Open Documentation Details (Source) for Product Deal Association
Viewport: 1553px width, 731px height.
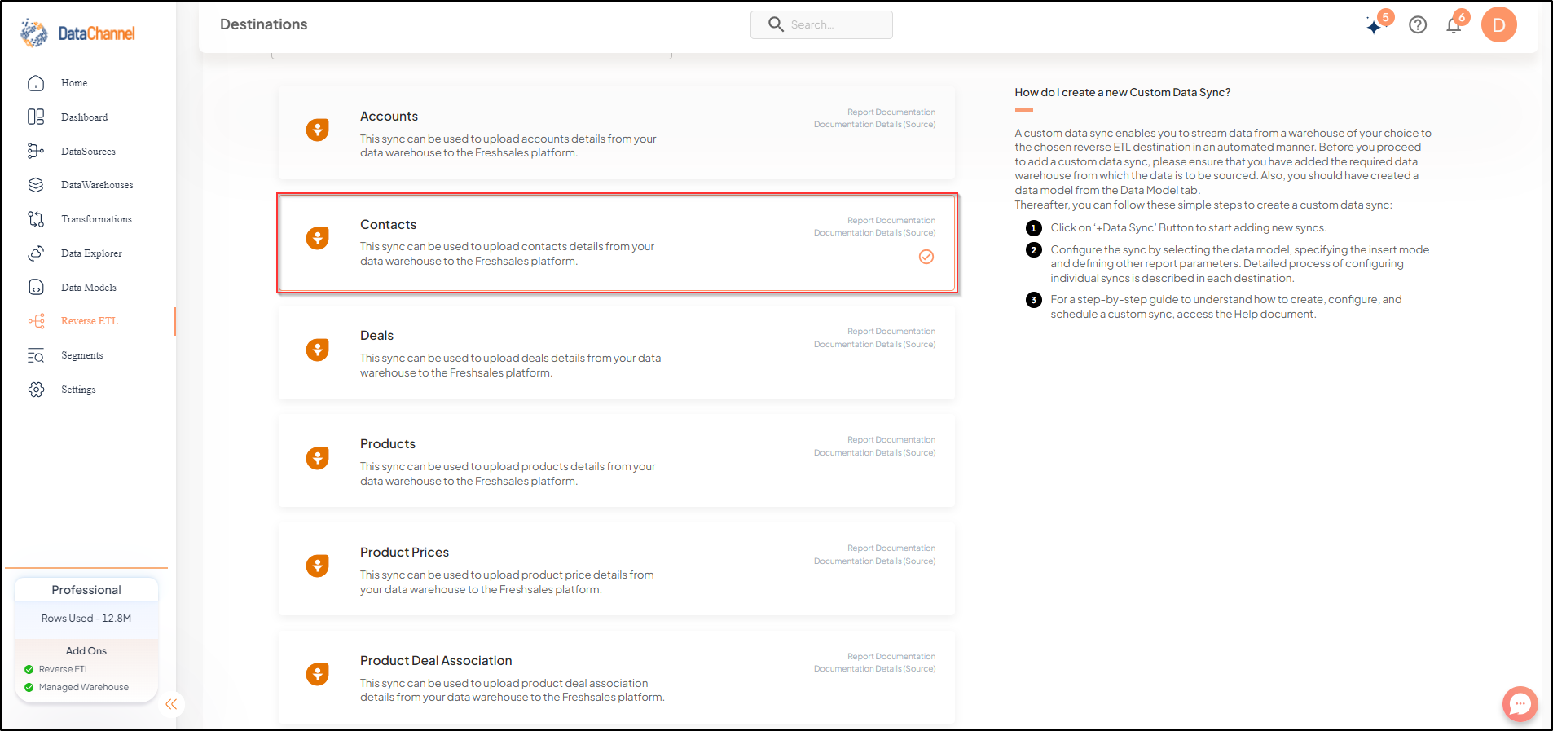coord(874,669)
